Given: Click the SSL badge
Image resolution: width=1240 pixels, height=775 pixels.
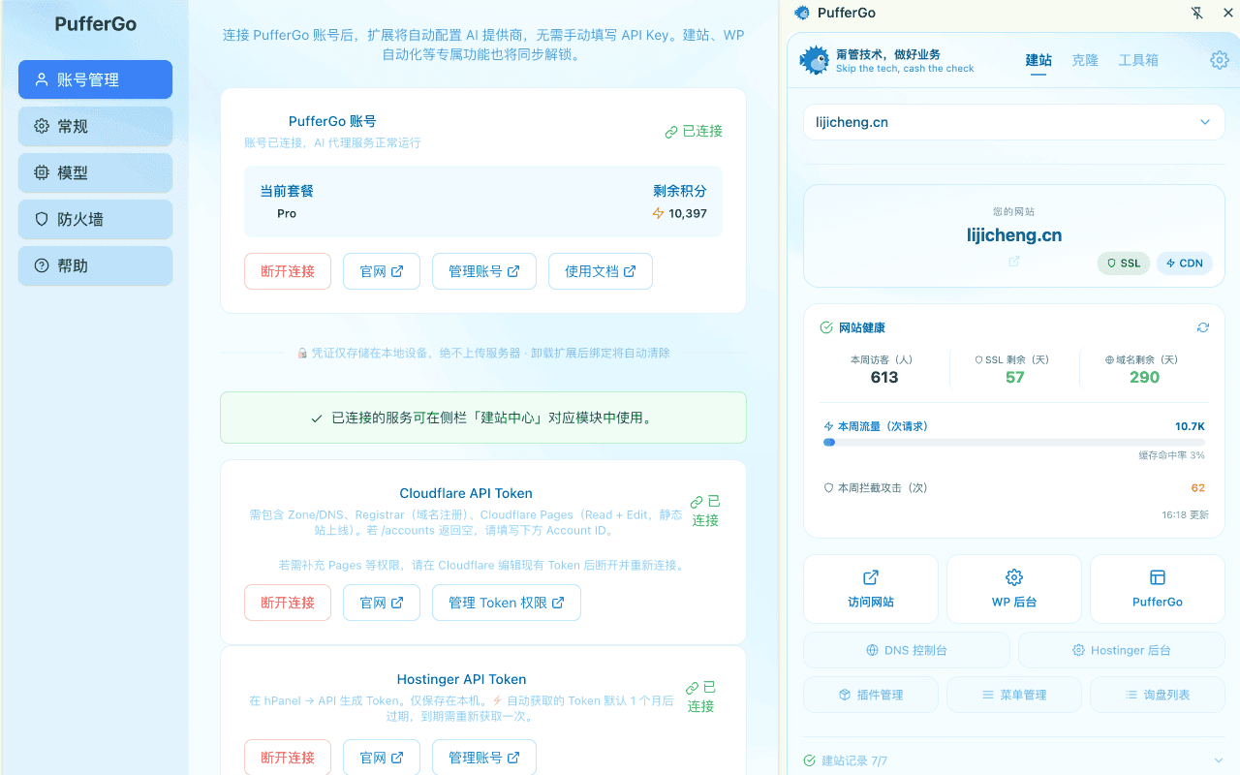Looking at the screenshot, I should pyautogui.click(x=1124, y=263).
